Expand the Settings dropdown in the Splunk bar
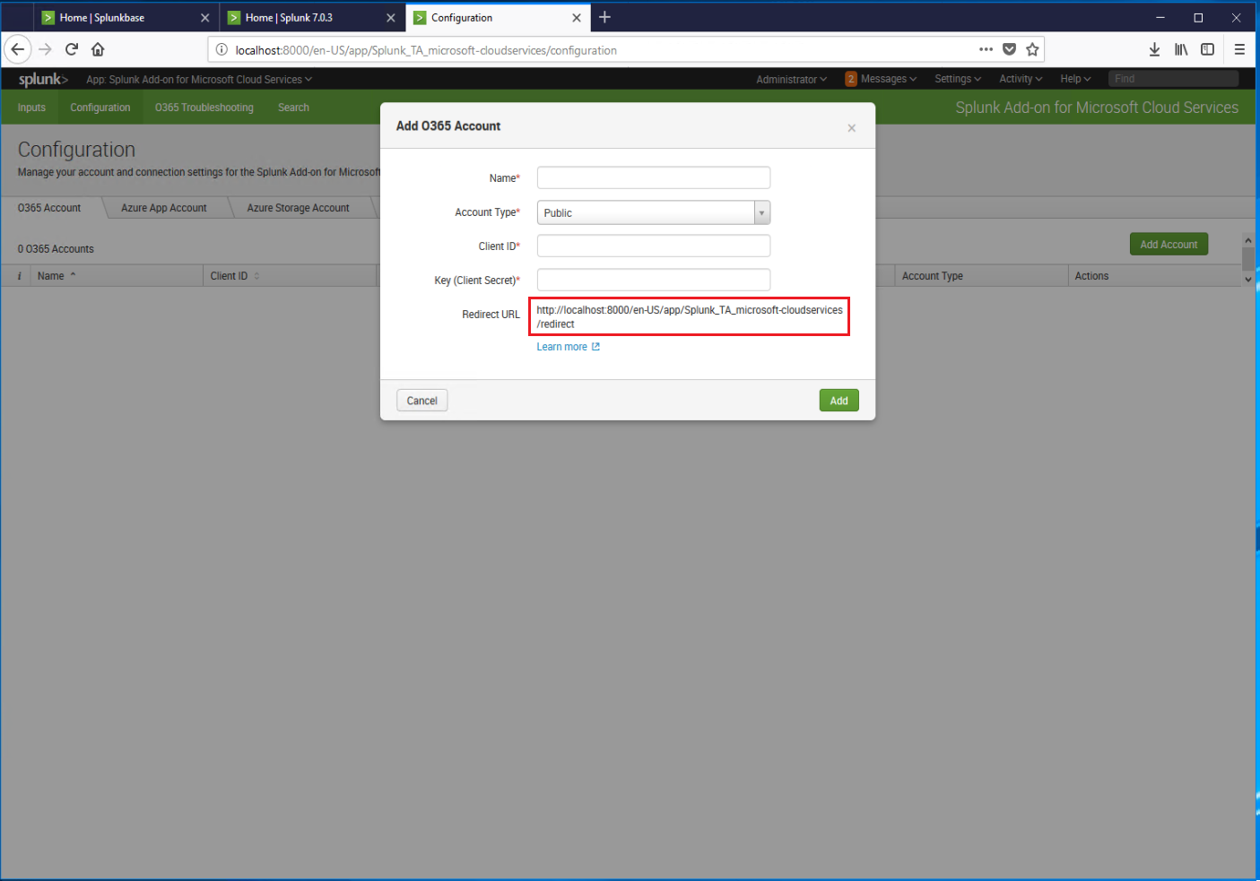 coord(956,79)
